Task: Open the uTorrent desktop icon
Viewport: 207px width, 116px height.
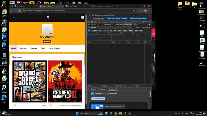Action: click(x=4, y=30)
